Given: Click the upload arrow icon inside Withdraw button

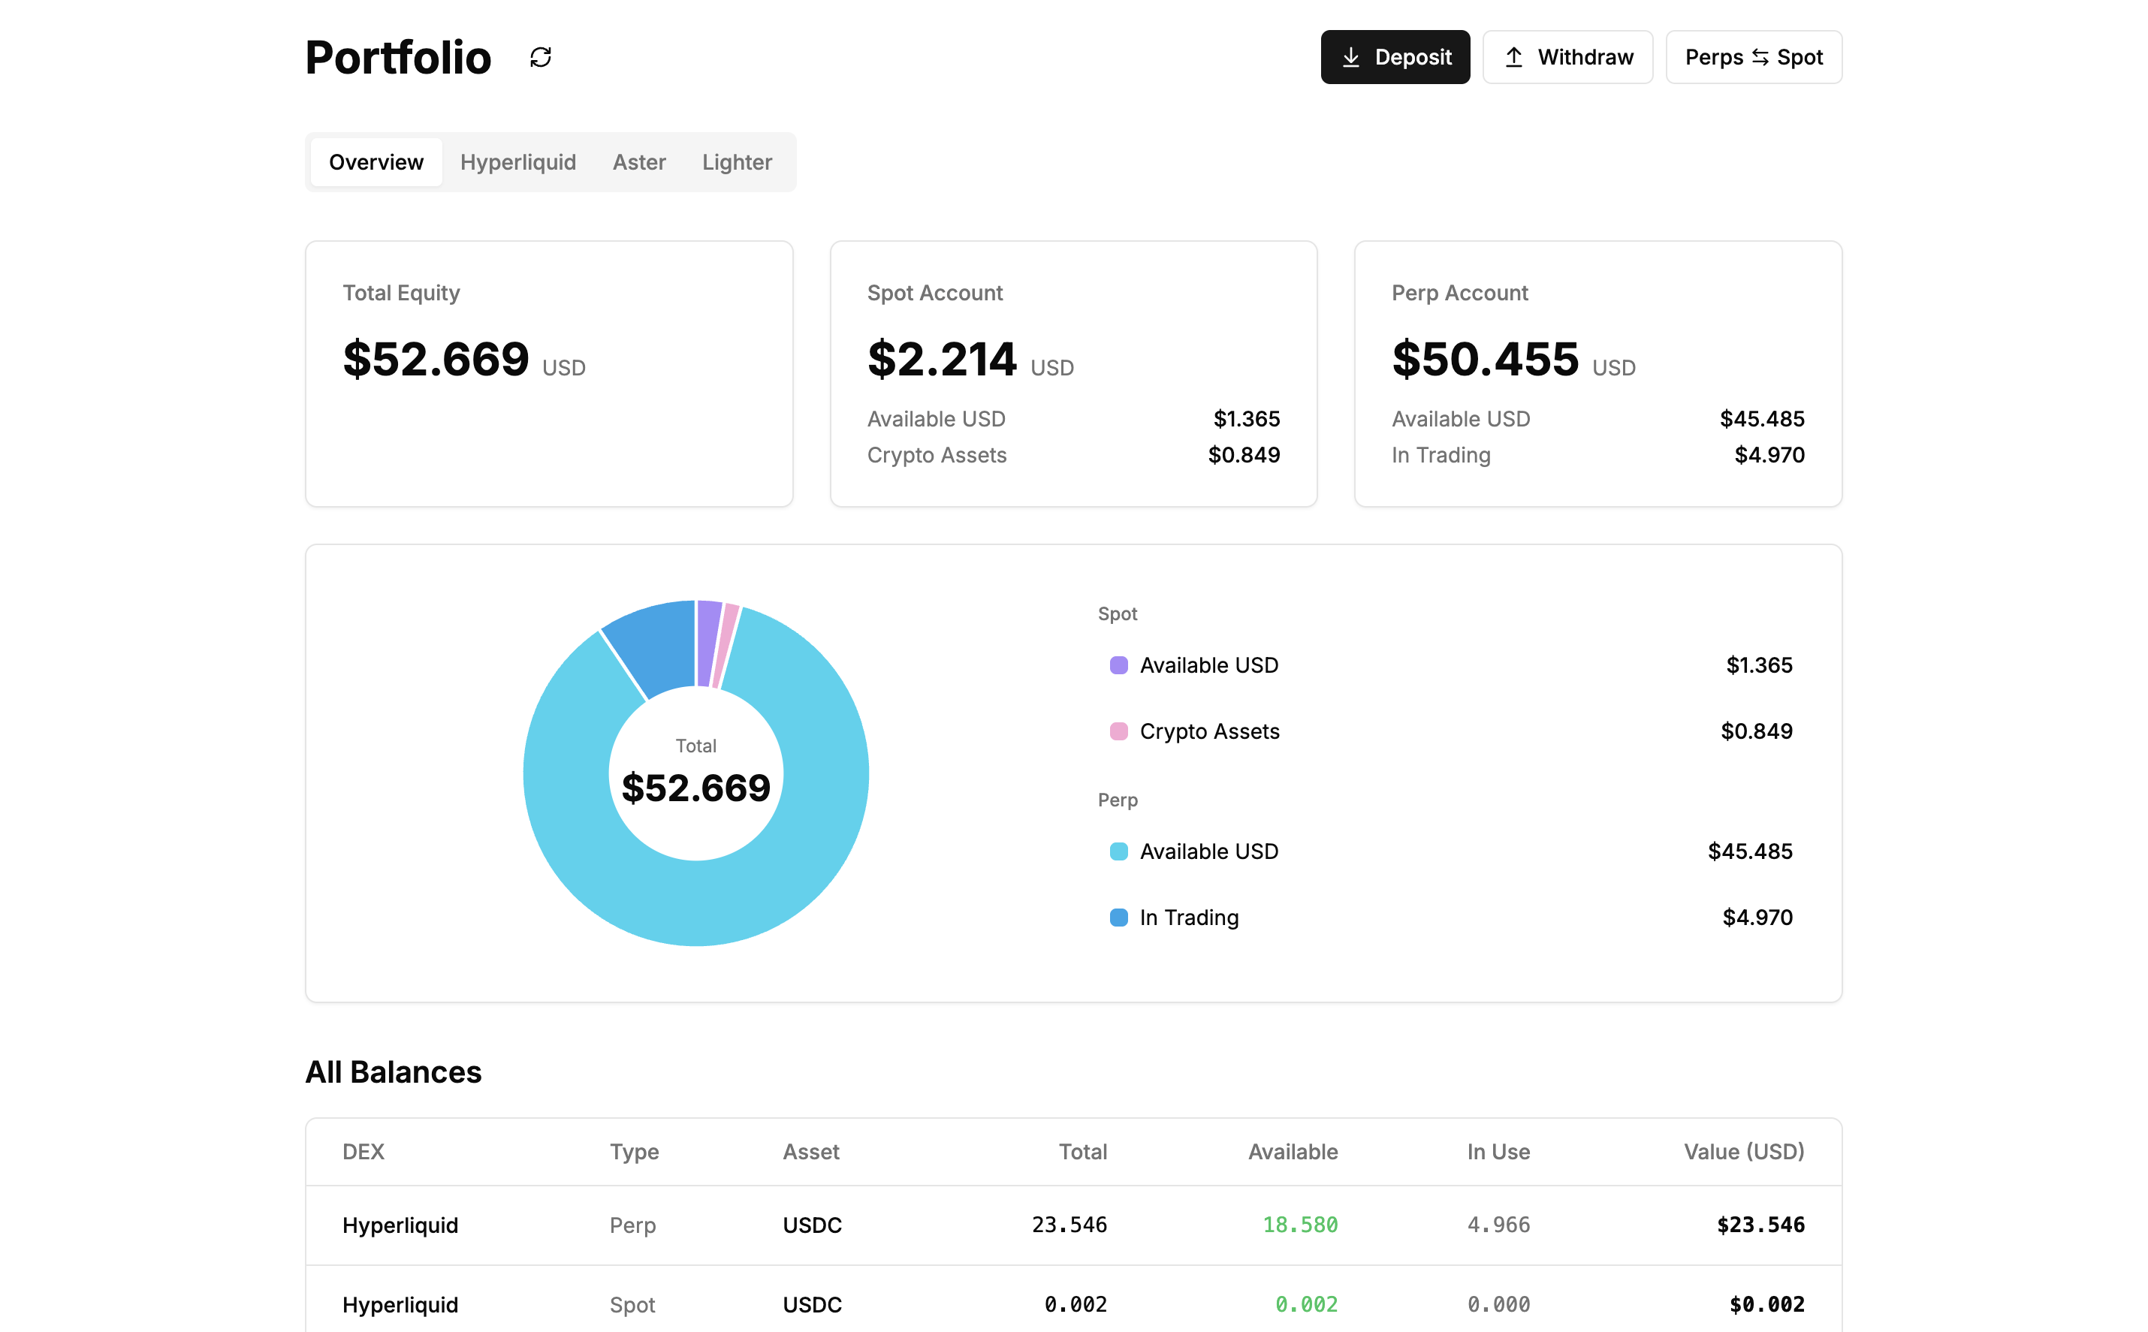Looking at the screenshot, I should tap(1513, 56).
